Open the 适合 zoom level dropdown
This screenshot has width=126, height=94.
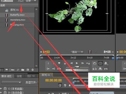77,52
